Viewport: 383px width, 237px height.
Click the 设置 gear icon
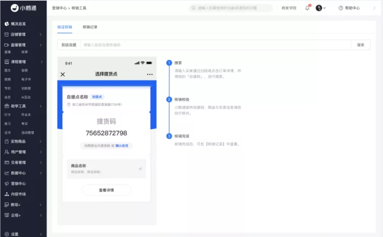[7, 234]
